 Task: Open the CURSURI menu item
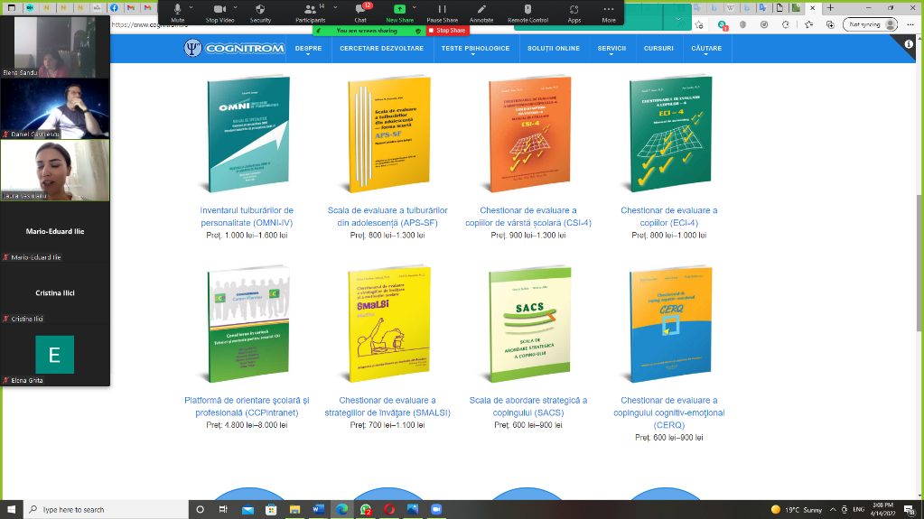pyautogui.click(x=658, y=49)
